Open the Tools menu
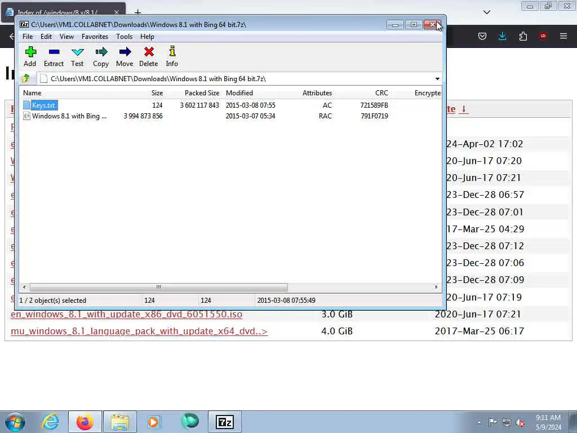 (125, 37)
